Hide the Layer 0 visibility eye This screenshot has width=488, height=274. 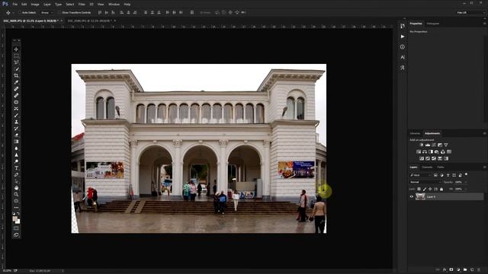[412, 196]
